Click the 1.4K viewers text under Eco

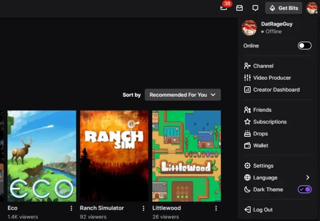pyautogui.click(x=23, y=217)
